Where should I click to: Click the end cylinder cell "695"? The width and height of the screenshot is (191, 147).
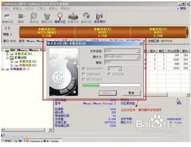pyautogui.click(x=177, y=64)
